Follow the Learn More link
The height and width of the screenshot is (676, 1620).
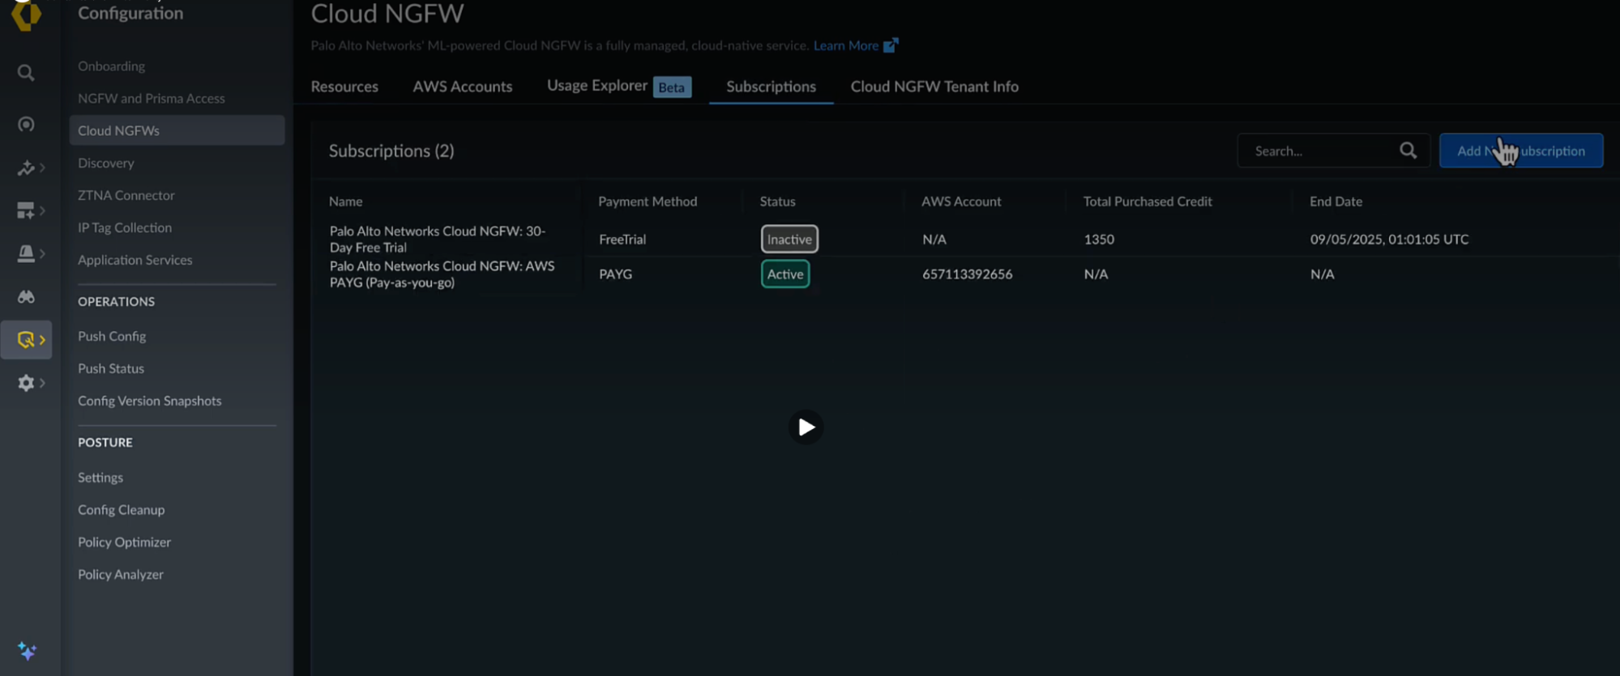[846, 45]
